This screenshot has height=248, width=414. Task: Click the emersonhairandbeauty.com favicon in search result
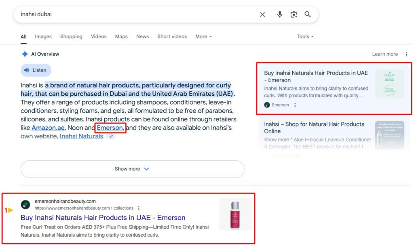pyautogui.click(x=25, y=205)
